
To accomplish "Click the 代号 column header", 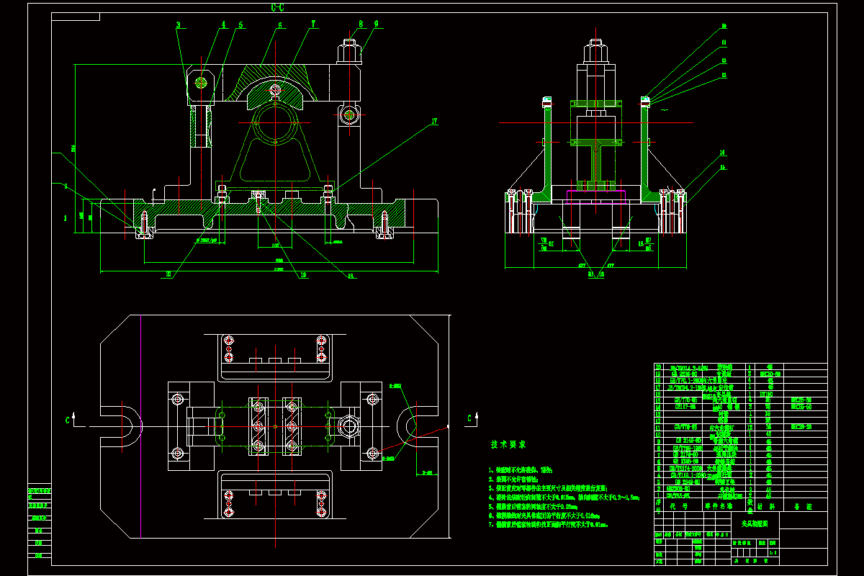I will tap(679, 506).
